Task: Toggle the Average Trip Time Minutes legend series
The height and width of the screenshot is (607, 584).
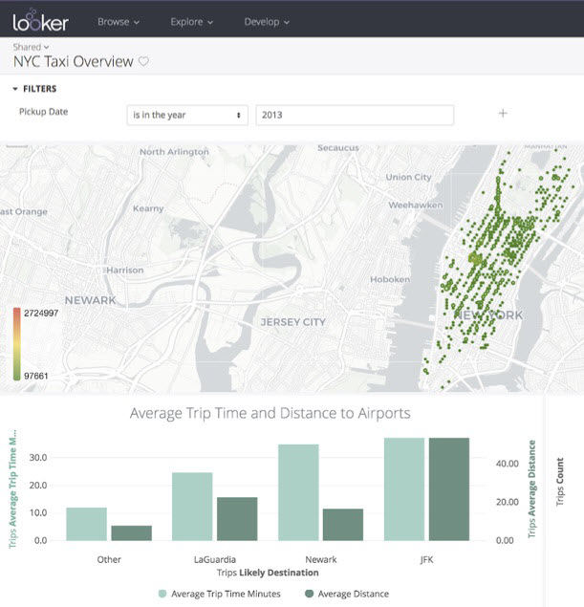Action: [x=219, y=594]
